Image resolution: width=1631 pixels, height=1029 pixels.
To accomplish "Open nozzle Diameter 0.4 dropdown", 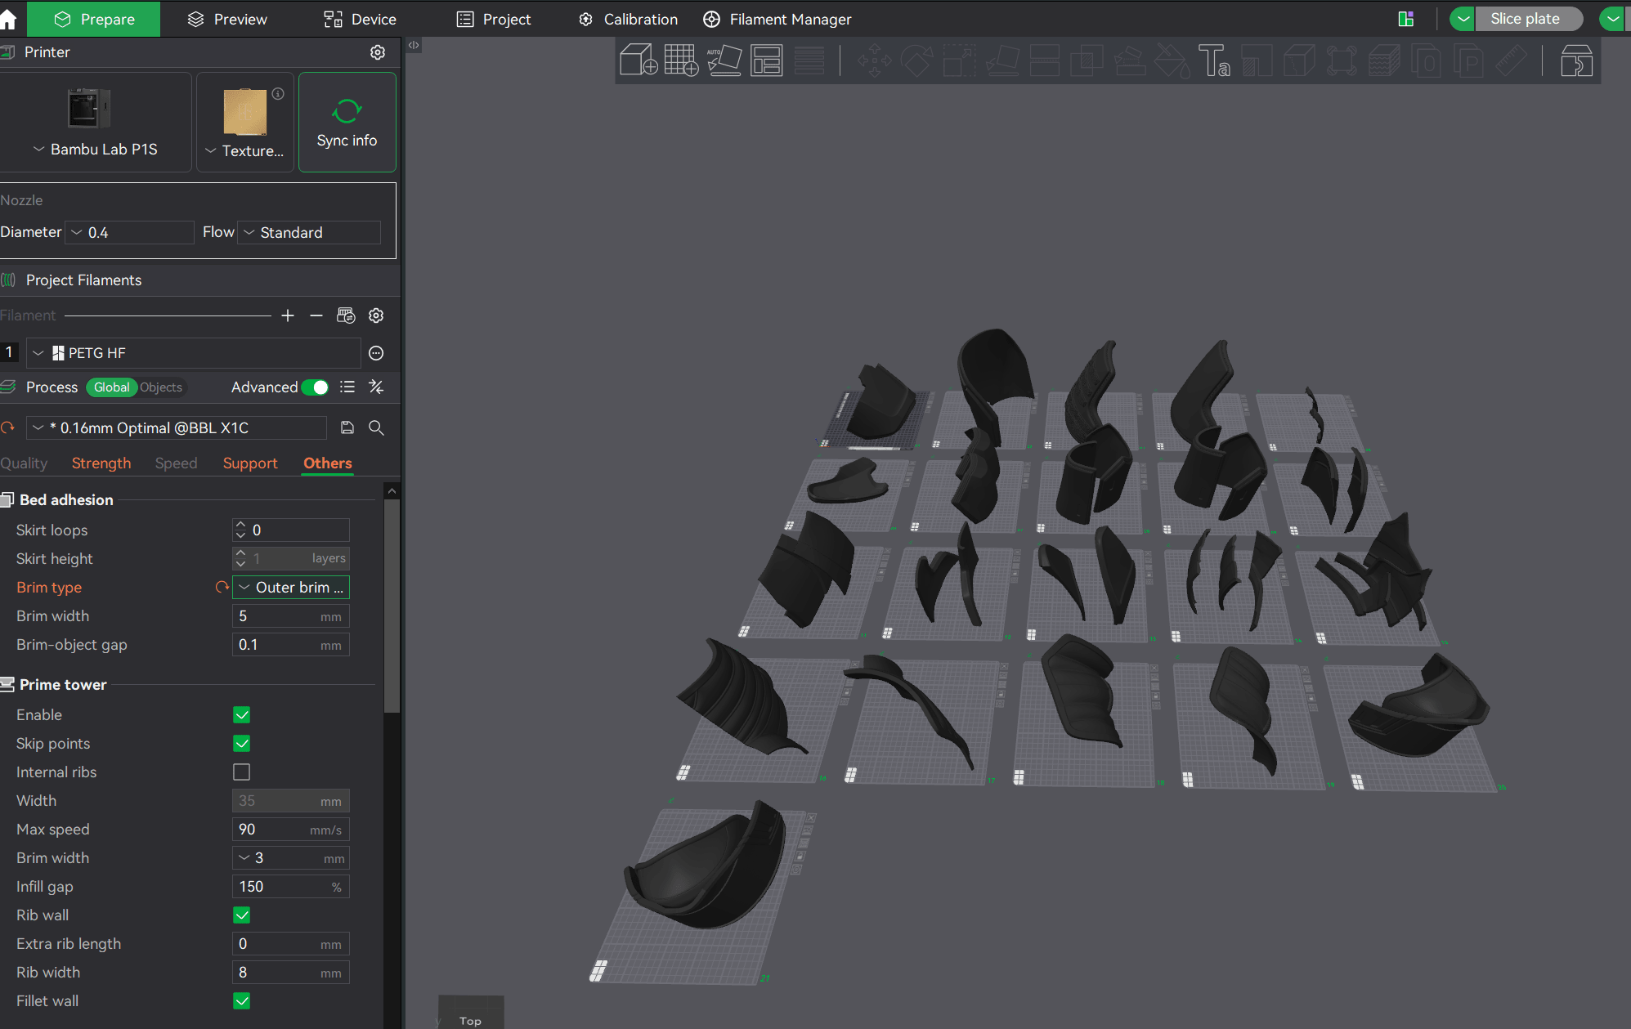I will coord(129,233).
